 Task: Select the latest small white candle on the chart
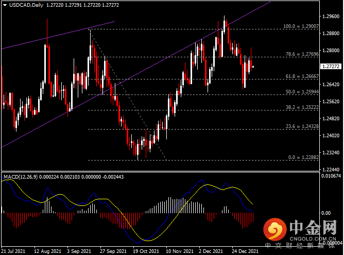(253, 67)
